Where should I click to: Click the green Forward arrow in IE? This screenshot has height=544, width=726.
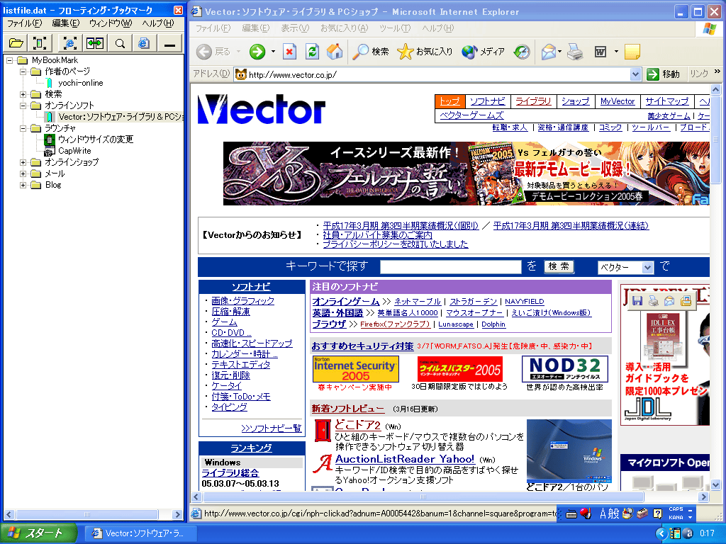[x=257, y=51]
